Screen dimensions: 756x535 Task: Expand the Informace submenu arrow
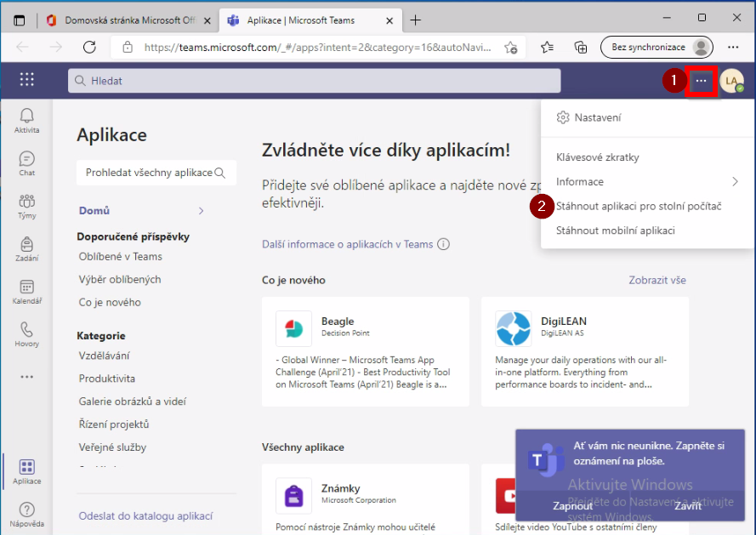735,182
